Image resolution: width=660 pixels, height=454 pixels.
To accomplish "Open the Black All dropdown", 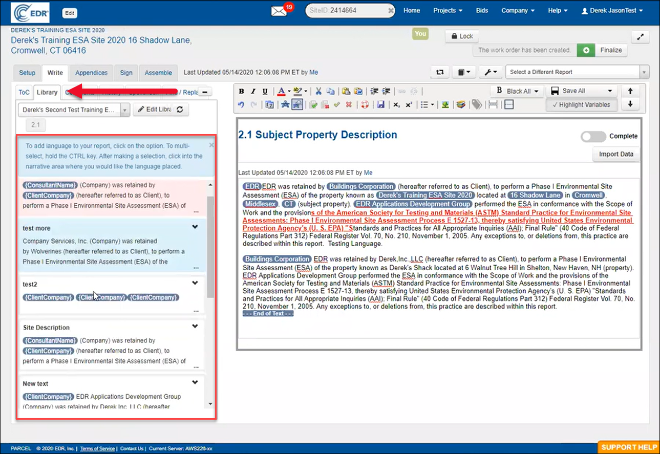I will point(516,91).
